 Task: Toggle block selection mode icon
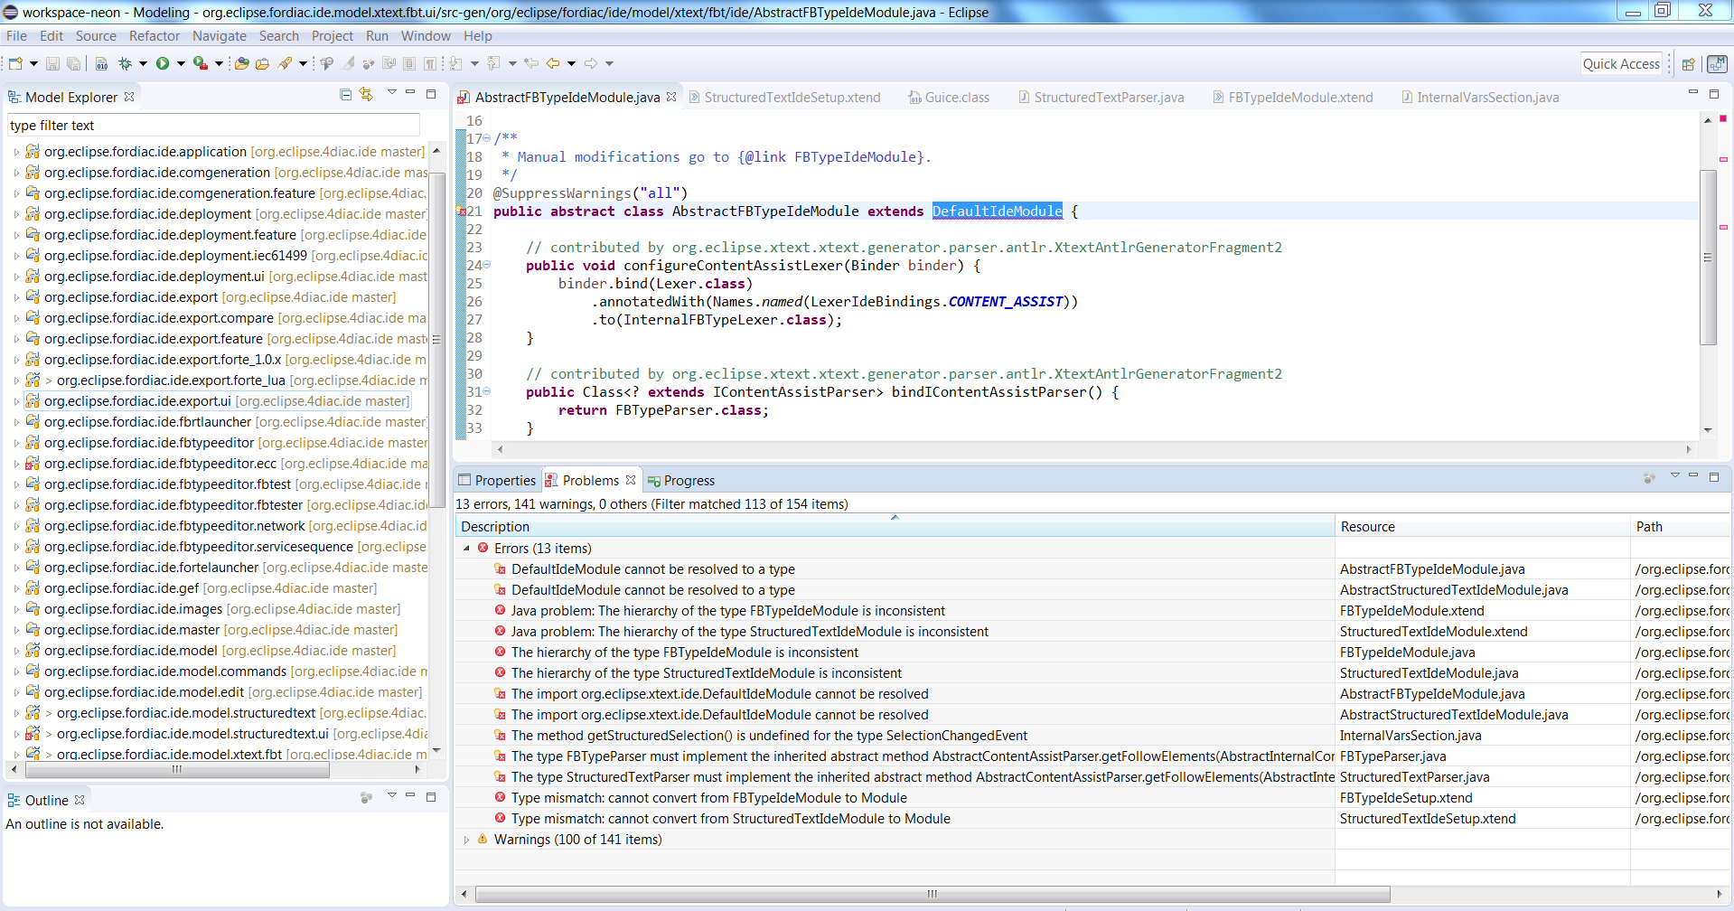click(x=408, y=63)
